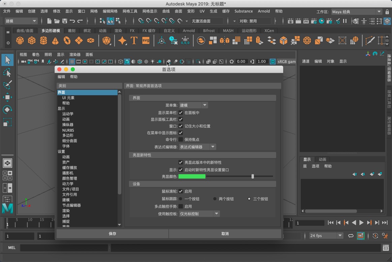Click the SVG shelf icon
Image resolution: width=392 pixels, height=262 pixels.
pos(145,40)
